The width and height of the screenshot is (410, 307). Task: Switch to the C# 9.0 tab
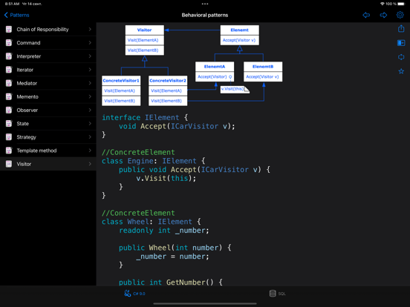[134, 294]
